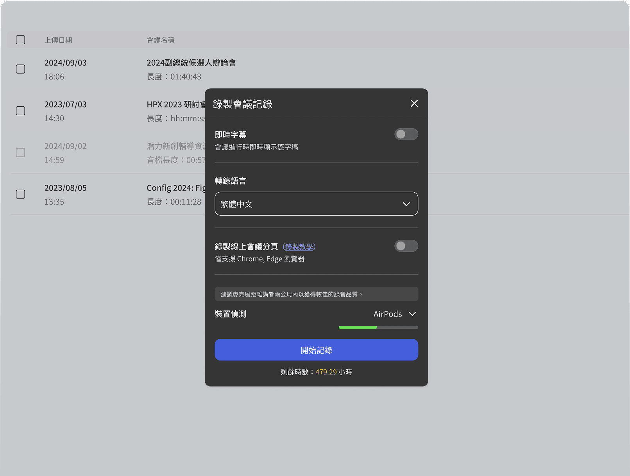Click the green microphone level bar
This screenshot has width=630, height=476.
[x=358, y=327]
